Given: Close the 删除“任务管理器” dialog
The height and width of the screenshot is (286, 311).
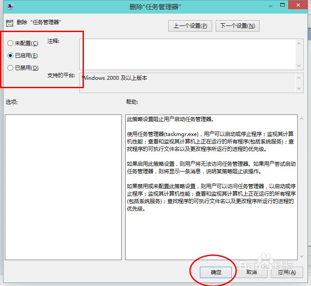Looking at the screenshot, I should [298, 5].
